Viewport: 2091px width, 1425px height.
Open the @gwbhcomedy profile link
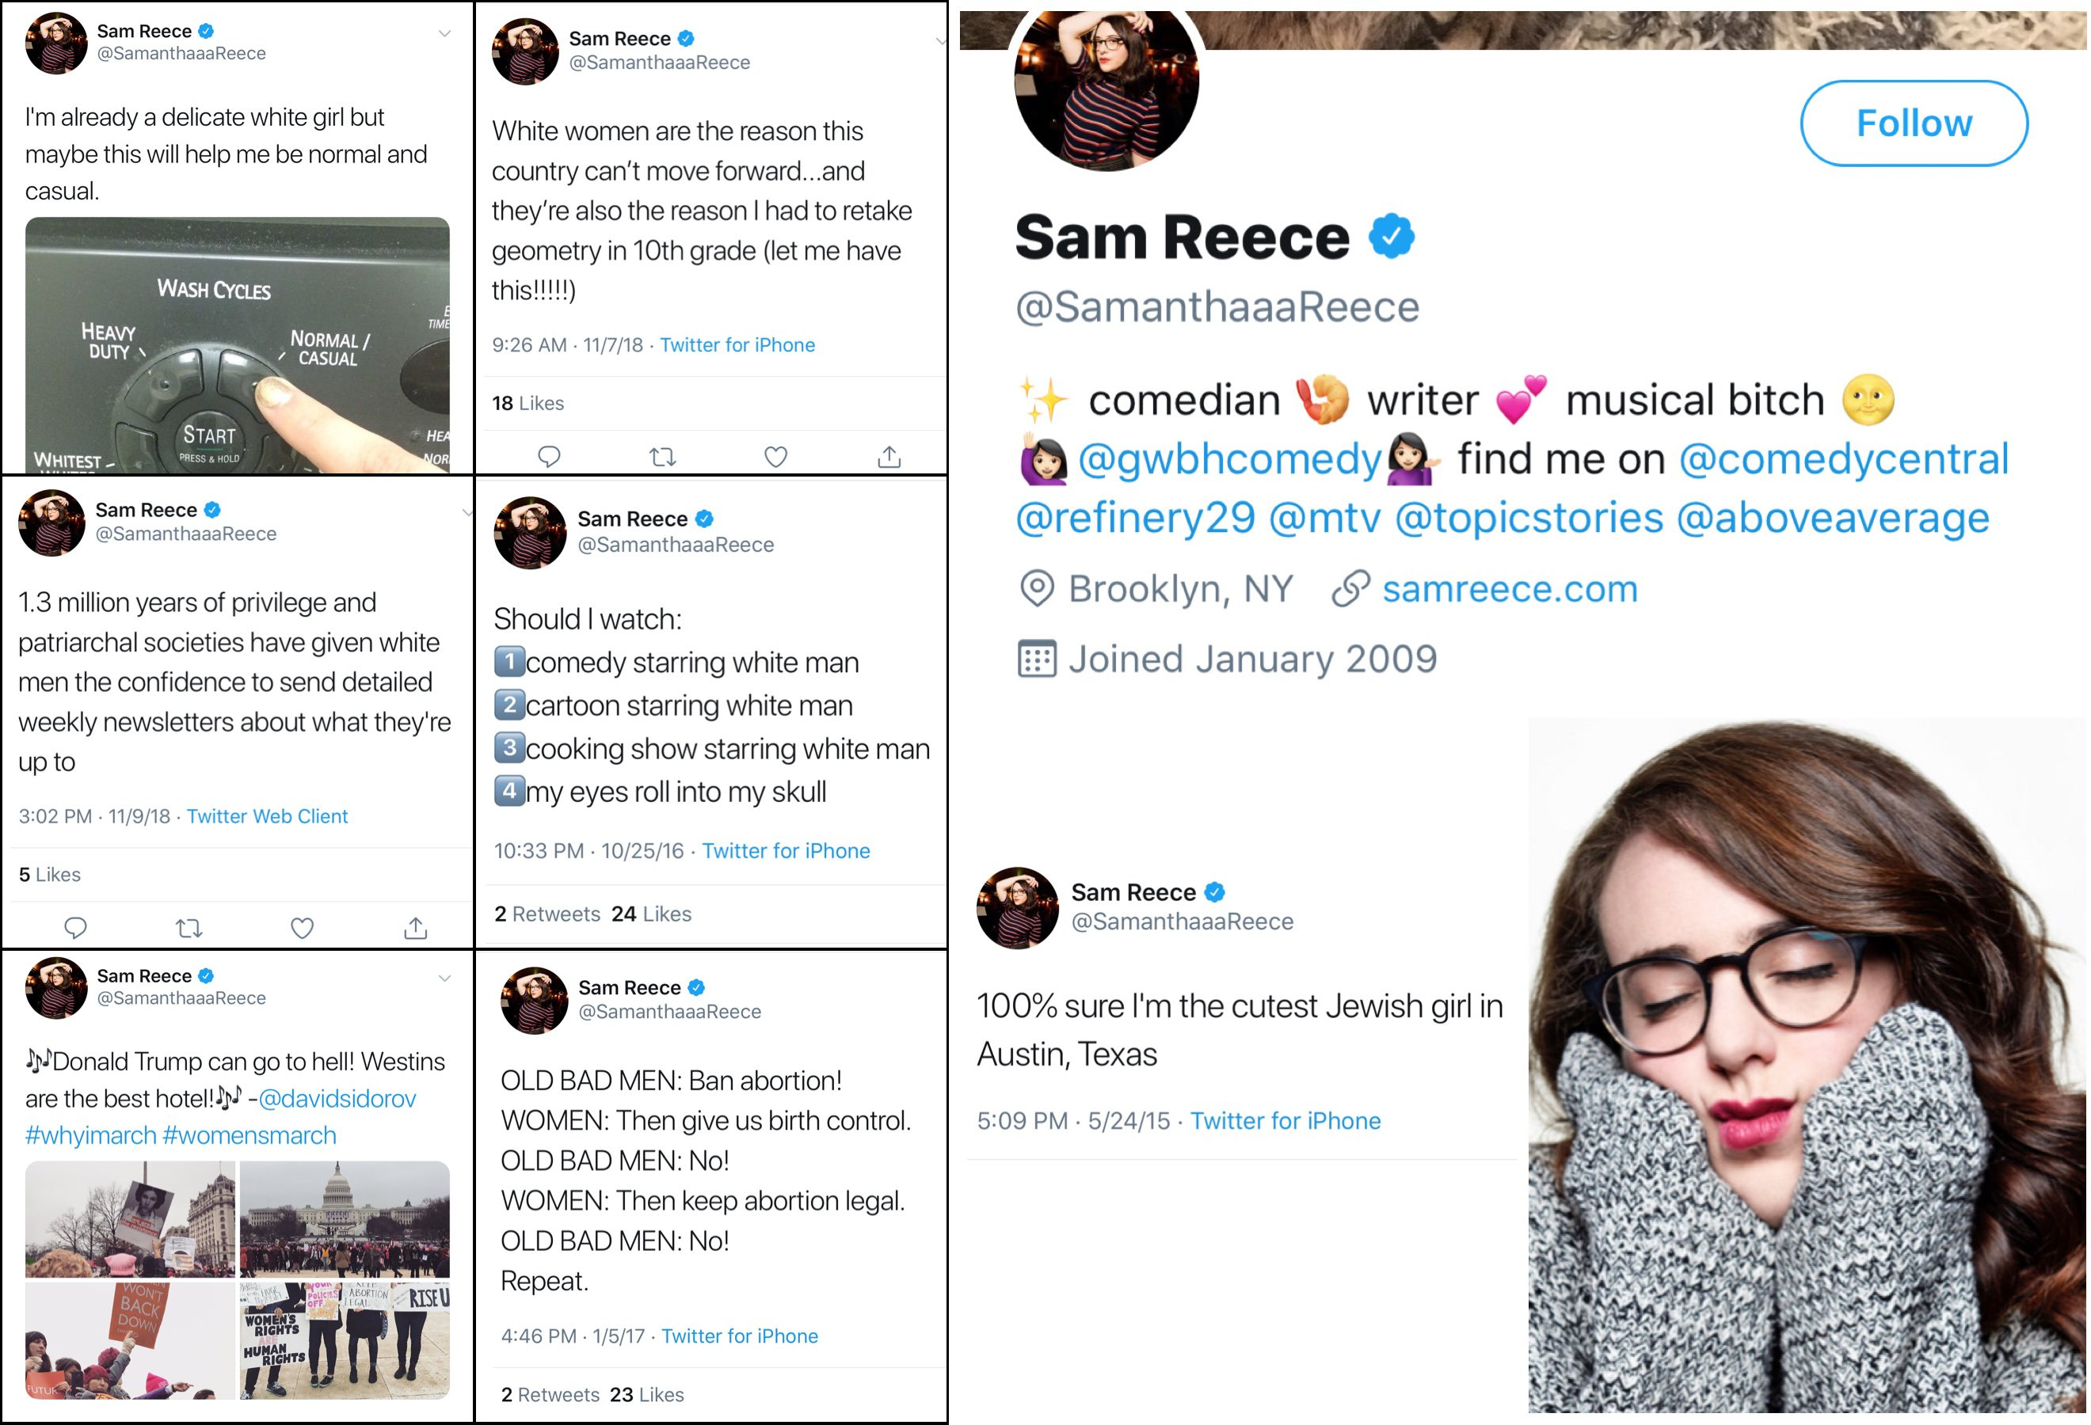tap(1229, 459)
